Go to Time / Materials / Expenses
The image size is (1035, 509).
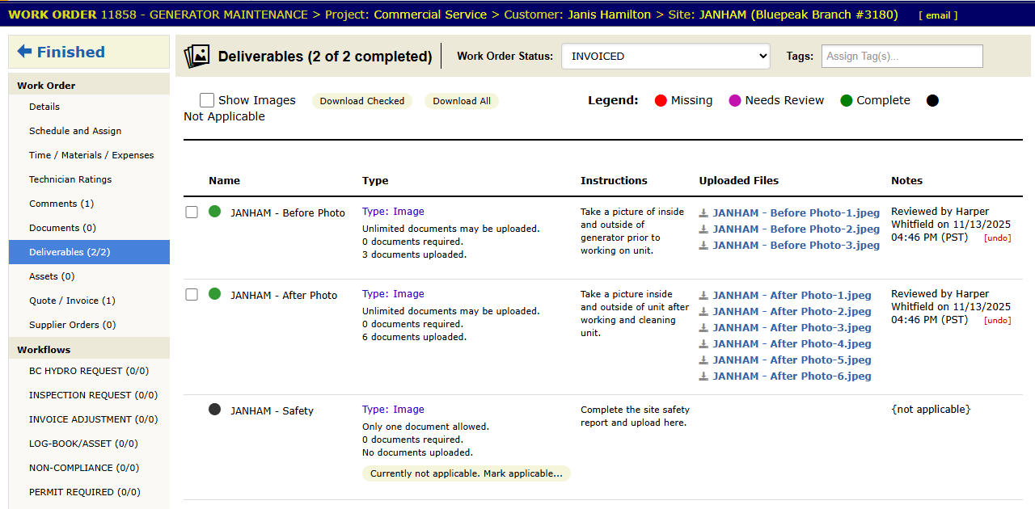click(x=89, y=155)
